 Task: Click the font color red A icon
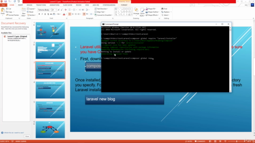point(64,14)
